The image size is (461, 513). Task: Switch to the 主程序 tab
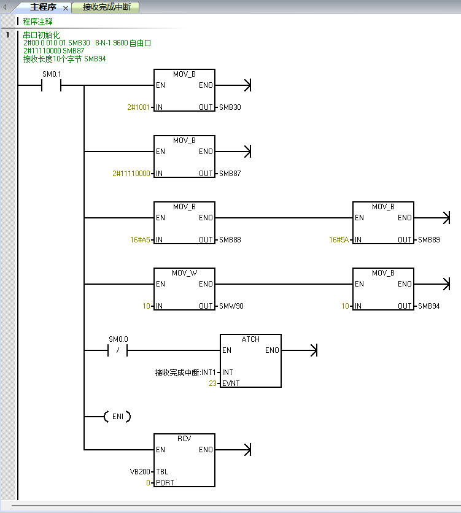[x=43, y=8]
